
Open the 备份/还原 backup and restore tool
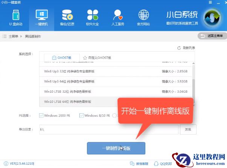(x=67, y=18)
